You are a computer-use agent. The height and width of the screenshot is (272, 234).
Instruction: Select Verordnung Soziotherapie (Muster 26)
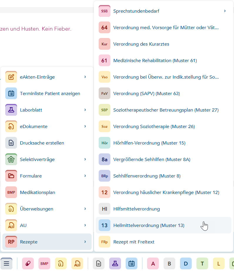tap(163, 126)
